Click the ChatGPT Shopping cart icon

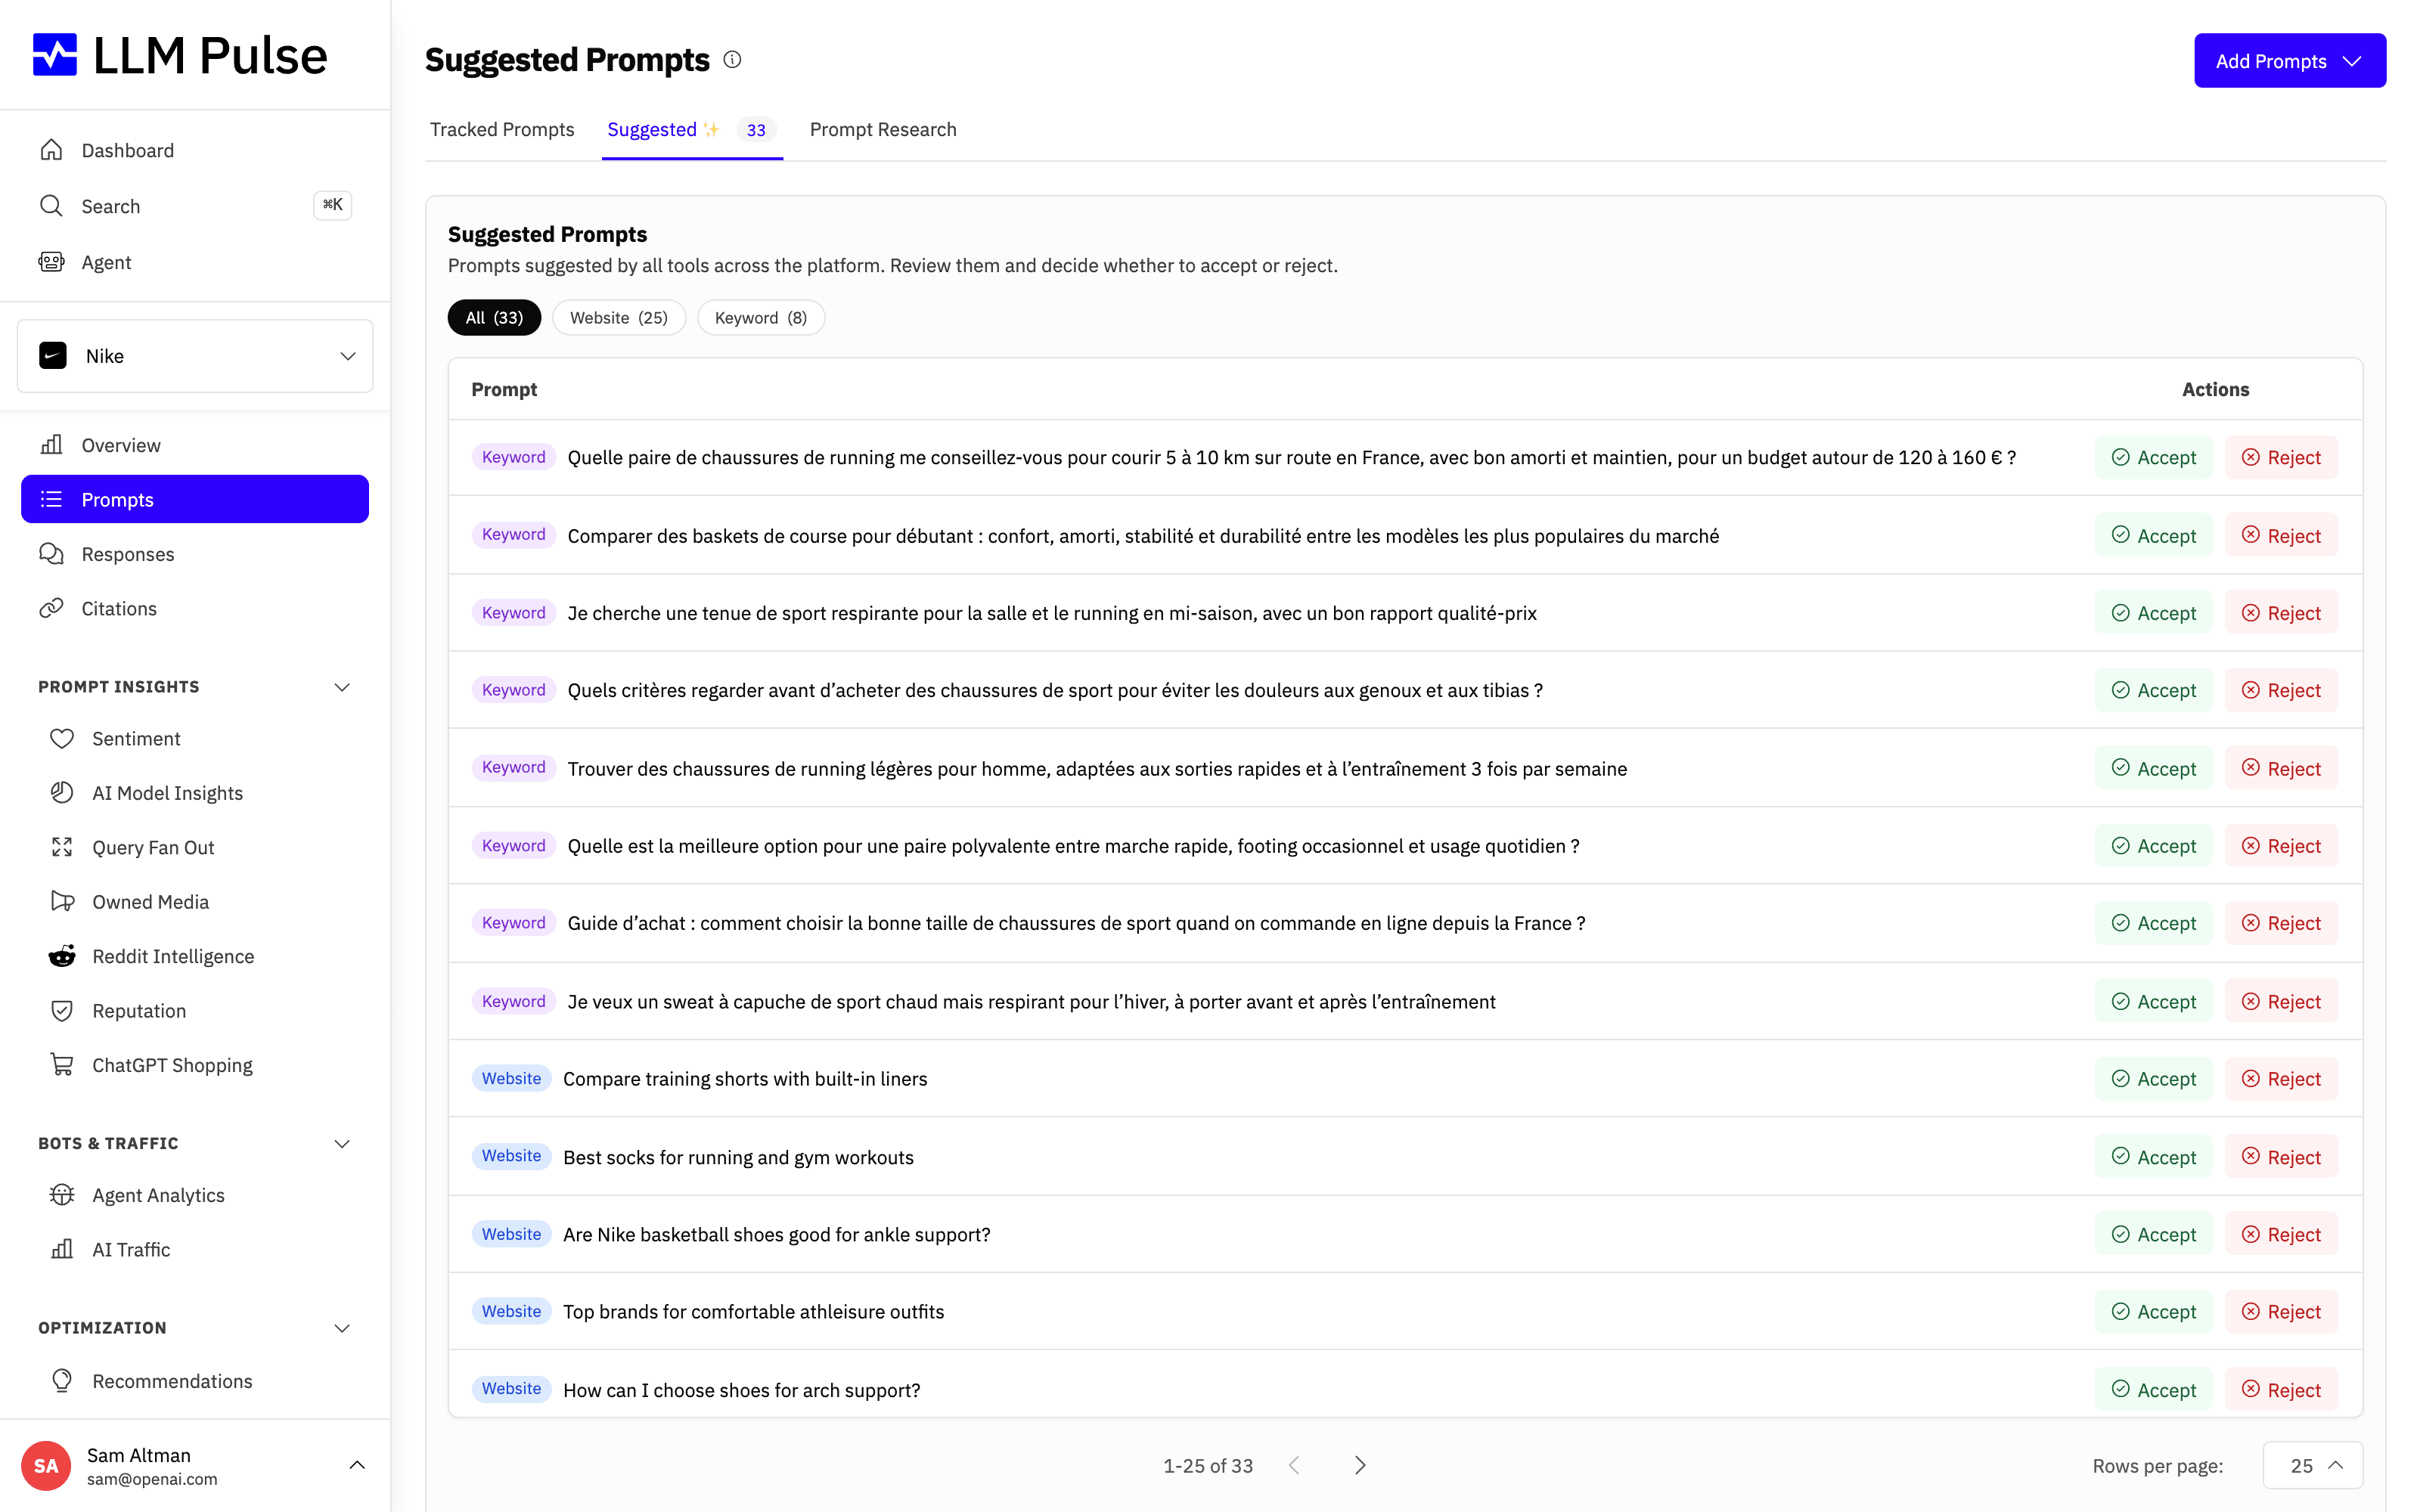point(62,1065)
